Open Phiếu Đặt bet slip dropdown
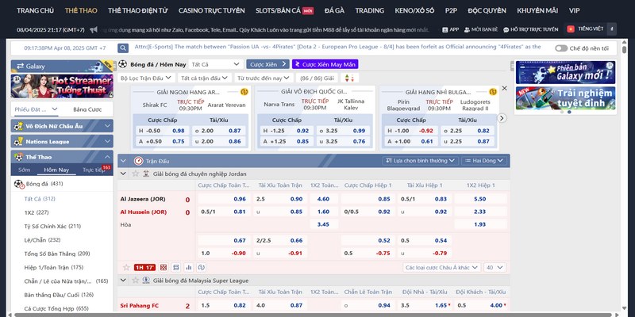 (x=36, y=109)
